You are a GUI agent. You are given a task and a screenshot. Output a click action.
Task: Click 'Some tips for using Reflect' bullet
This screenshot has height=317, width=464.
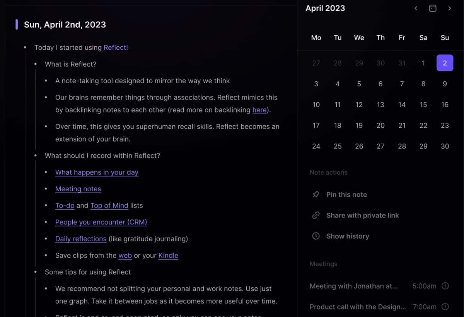88,272
